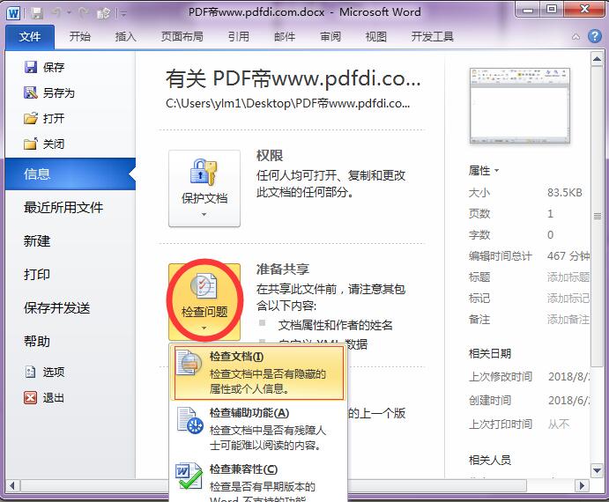Screen dimensions: 609x502
Task: Open the 新建 section
Action: (37, 240)
